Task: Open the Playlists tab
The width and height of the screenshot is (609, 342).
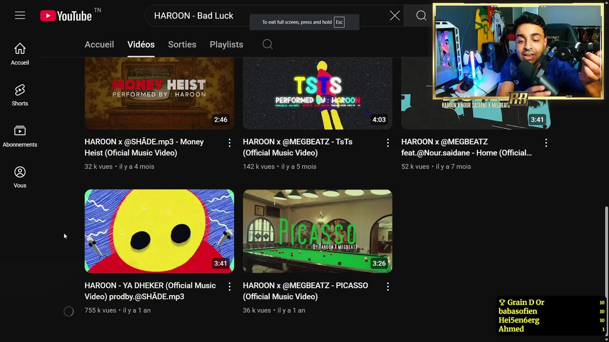Action: pyautogui.click(x=226, y=44)
